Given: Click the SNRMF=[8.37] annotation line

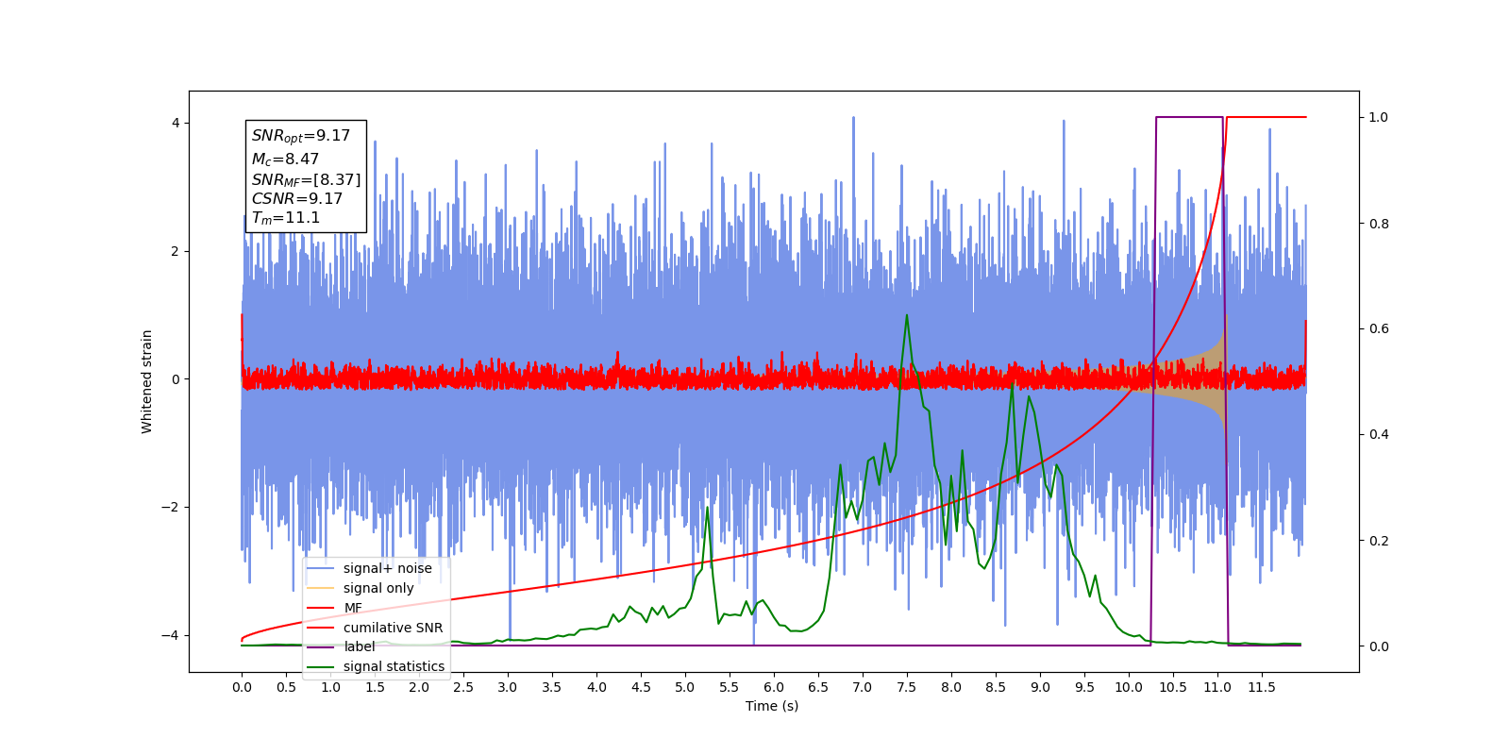Looking at the screenshot, I should point(306,179).
